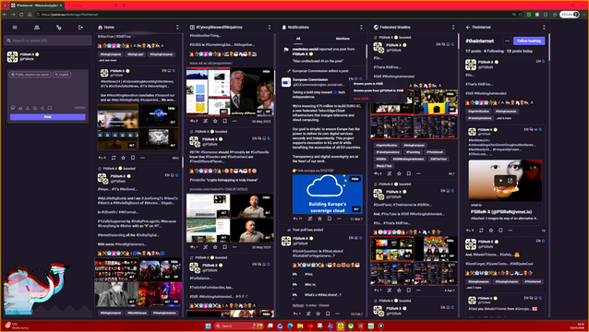Viewport: 589px width, 332px height.
Task: Bookmark the #DontPanic post in Federated timeline
Action: 409,290
